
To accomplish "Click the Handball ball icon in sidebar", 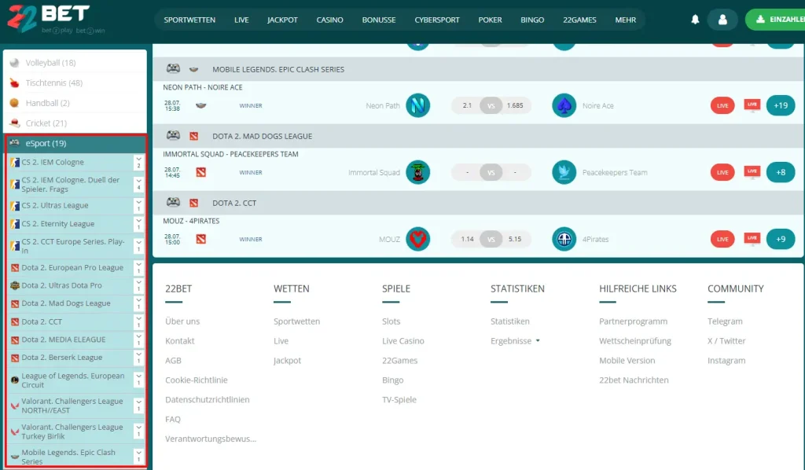I will click(x=14, y=103).
